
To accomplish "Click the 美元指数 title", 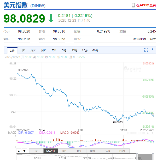I will (16, 5).
